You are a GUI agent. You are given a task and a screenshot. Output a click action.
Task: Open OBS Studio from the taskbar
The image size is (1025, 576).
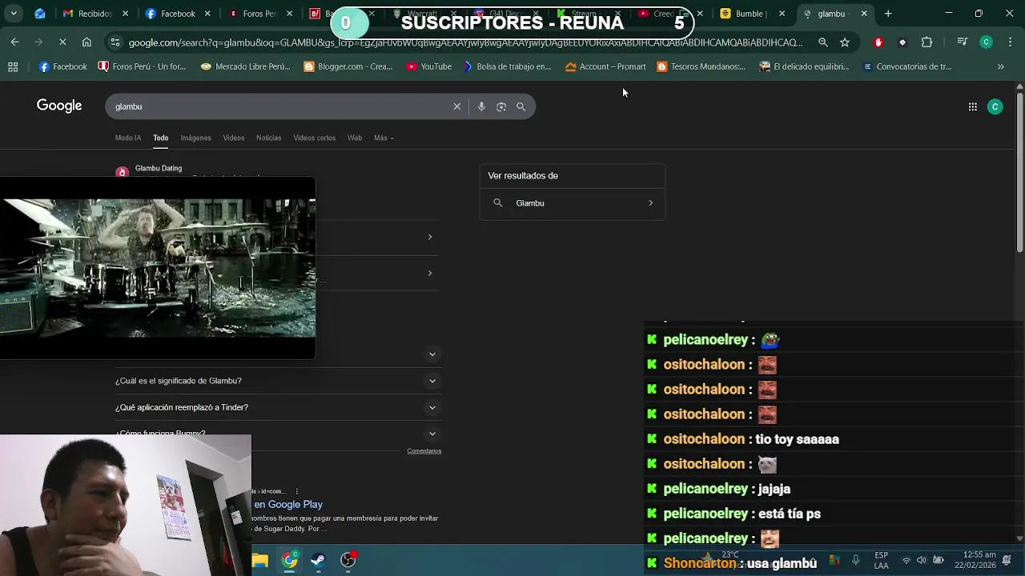tap(348, 561)
